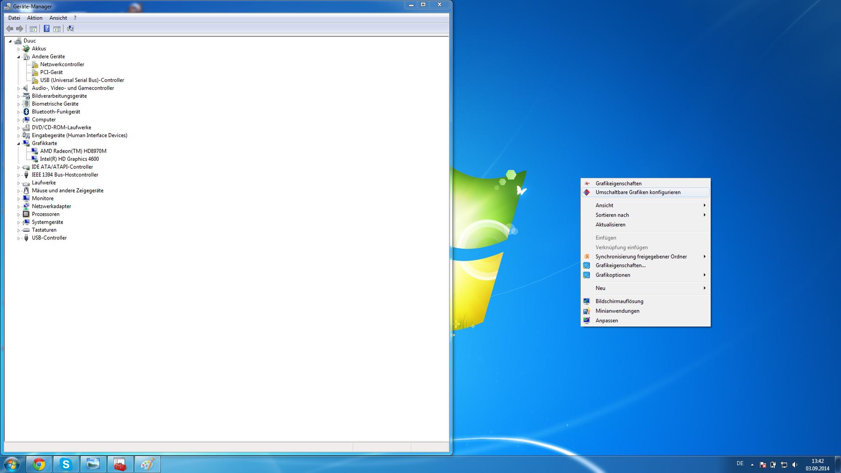Open Paint from the taskbar
This screenshot has height=473, width=841.
[x=147, y=464]
